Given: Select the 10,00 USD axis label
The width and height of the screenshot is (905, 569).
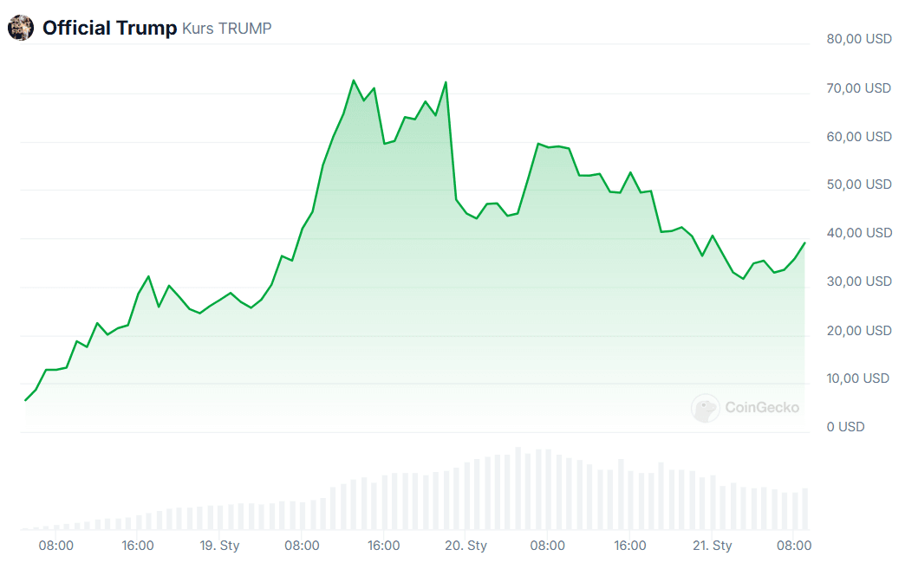Looking at the screenshot, I should (857, 378).
